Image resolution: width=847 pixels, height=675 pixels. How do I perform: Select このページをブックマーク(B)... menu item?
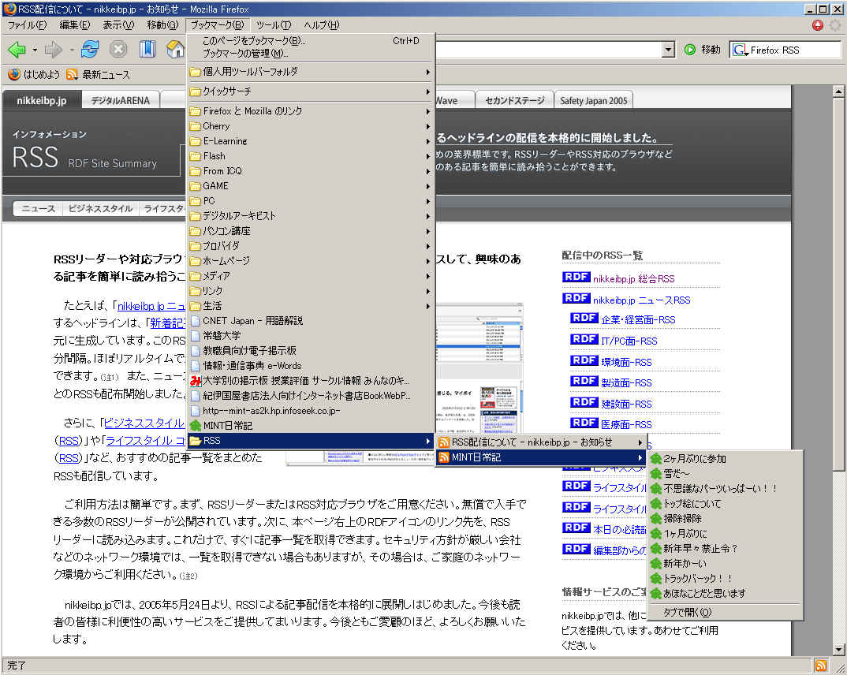(x=311, y=40)
